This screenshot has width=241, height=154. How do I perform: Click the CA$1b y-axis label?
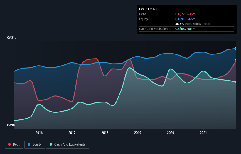[x=12, y=37]
